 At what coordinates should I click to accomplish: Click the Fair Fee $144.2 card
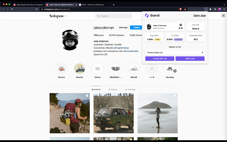195,27
